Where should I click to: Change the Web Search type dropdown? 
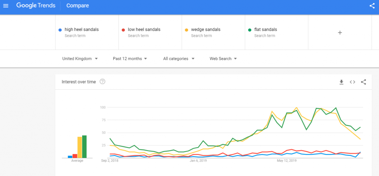tap(223, 59)
